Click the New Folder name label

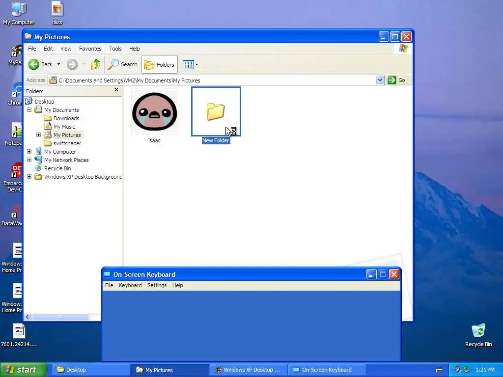216,140
